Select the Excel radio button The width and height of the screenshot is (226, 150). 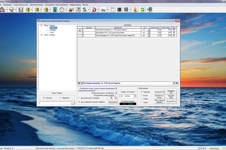click(x=142, y=95)
